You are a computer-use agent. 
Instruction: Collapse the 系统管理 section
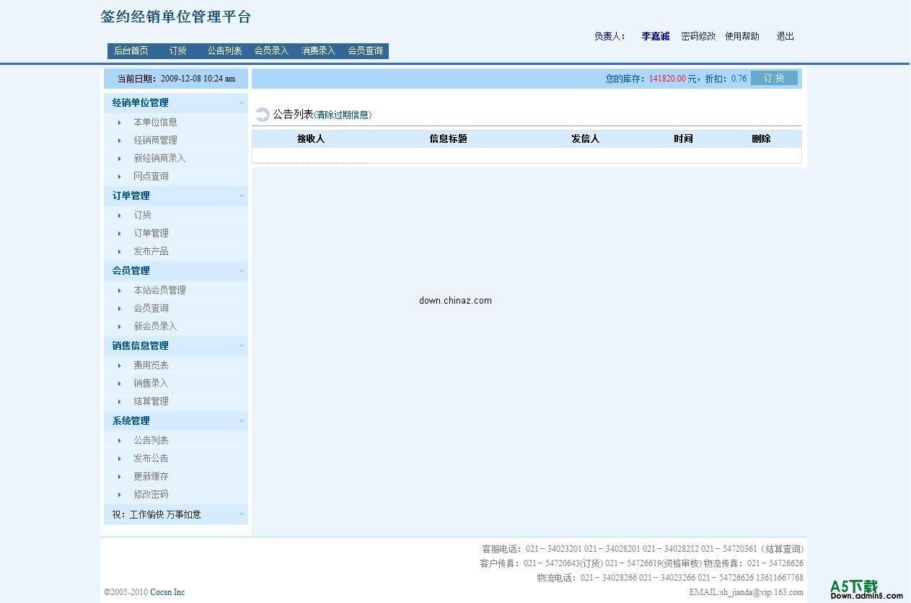[x=241, y=421]
